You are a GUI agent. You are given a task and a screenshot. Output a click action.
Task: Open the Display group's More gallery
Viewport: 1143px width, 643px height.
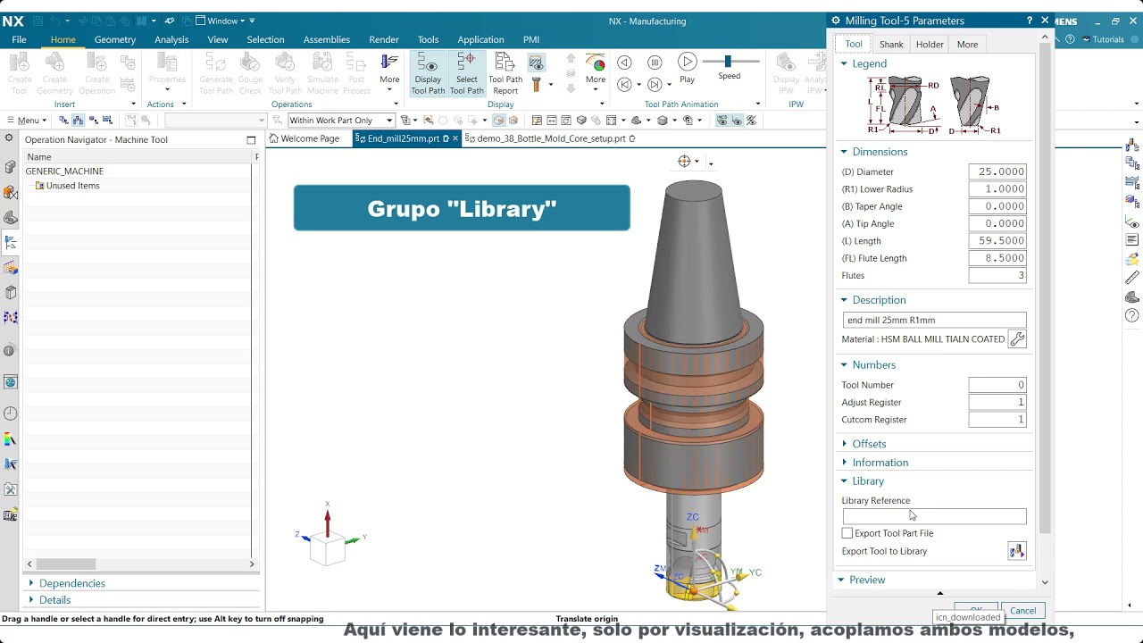pos(596,71)
